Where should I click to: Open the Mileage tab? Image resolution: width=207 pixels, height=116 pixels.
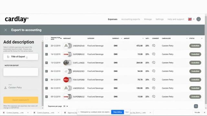tap(148, 19)
